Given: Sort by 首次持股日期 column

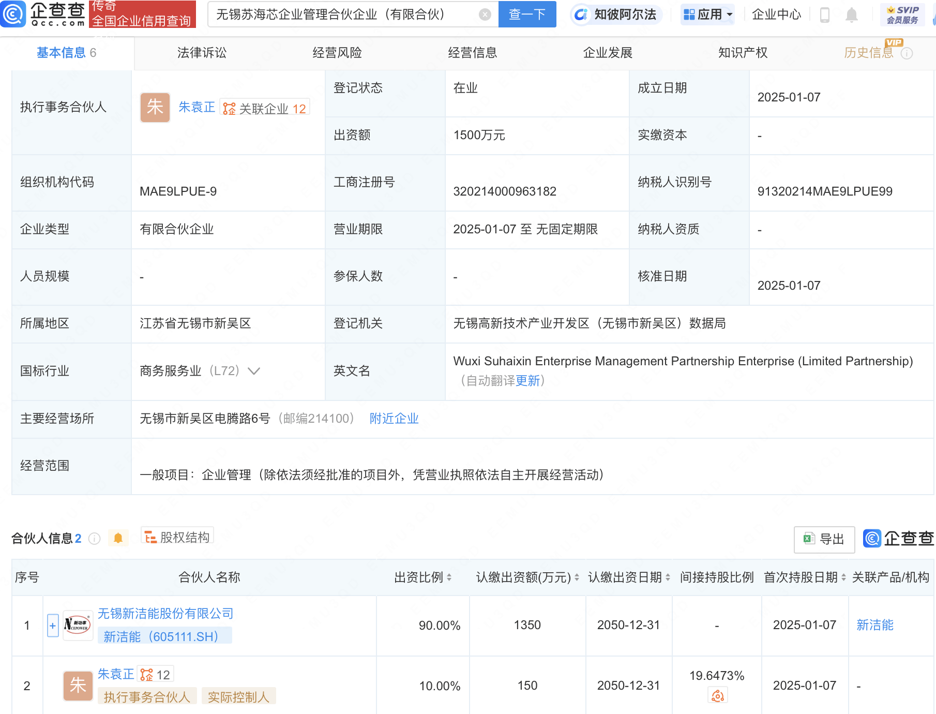Looking at the screenshot, I should pyautogui.click(x=843, y=577).
